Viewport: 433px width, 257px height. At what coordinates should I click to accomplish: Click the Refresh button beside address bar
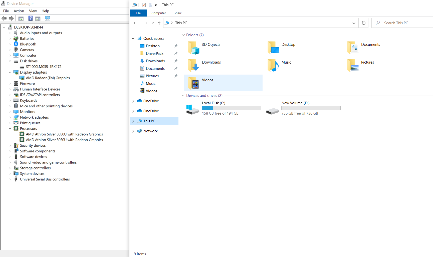coord(363,23)
